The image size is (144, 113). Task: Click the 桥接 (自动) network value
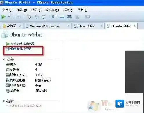pos(43,80)
